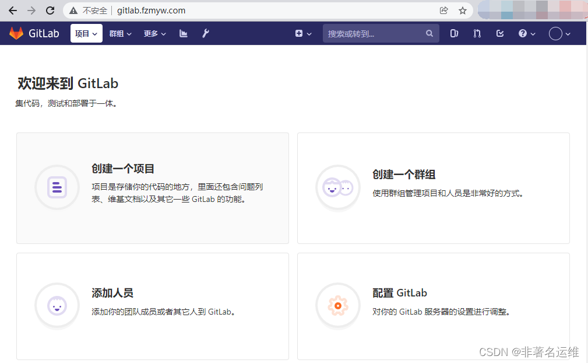Open the to-do list icon
The image size is (588, 363).
[500, 33]
